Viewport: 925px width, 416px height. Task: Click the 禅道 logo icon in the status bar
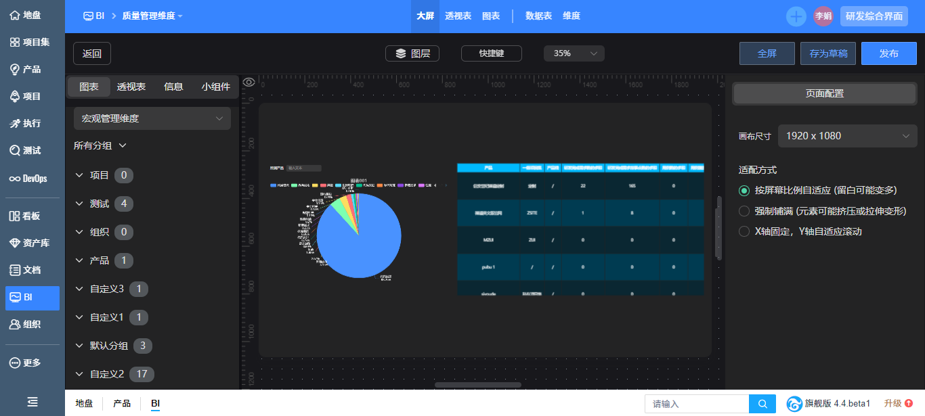(x=794, y=404)
